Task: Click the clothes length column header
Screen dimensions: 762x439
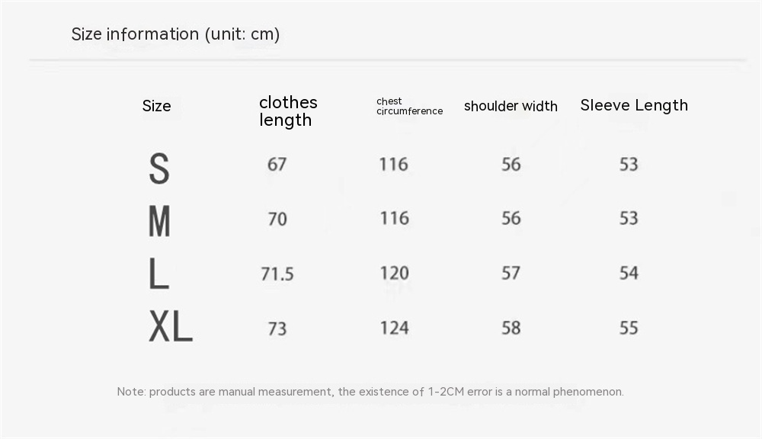Action: 288,111
